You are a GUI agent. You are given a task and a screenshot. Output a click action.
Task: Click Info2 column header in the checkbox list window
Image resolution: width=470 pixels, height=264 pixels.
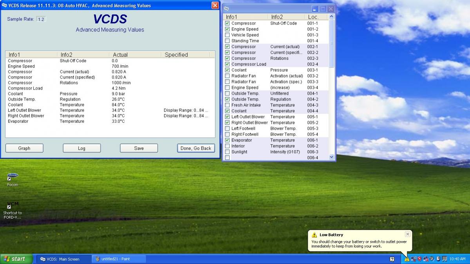[286, 17]
